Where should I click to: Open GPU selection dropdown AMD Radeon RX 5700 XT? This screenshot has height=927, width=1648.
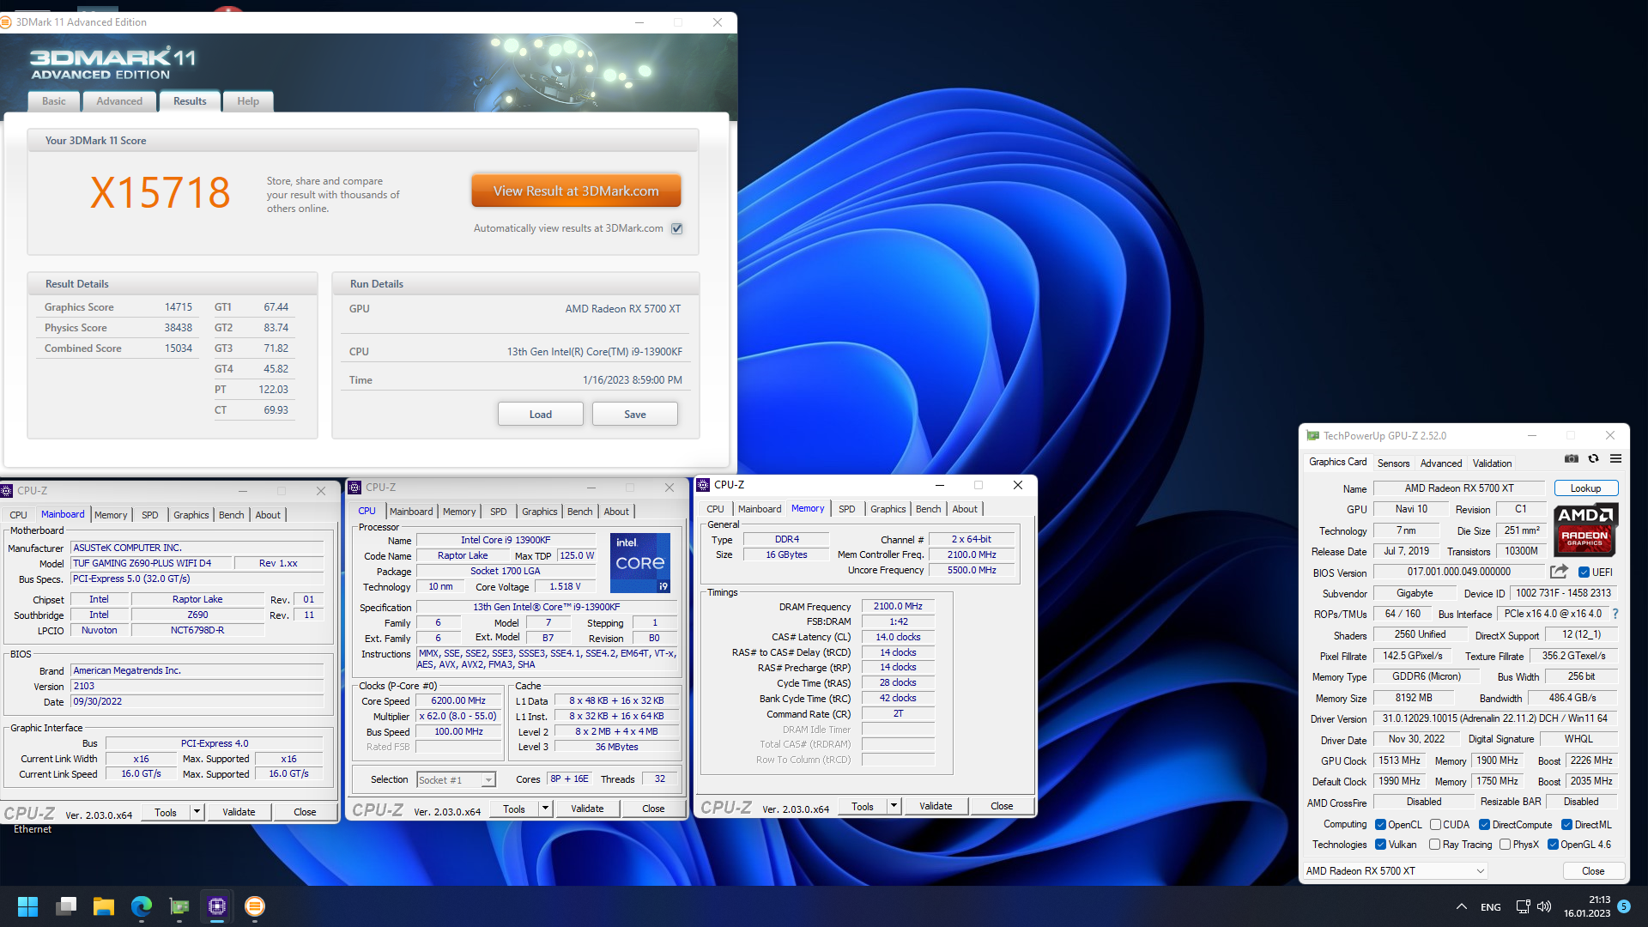coord(1395,871)
